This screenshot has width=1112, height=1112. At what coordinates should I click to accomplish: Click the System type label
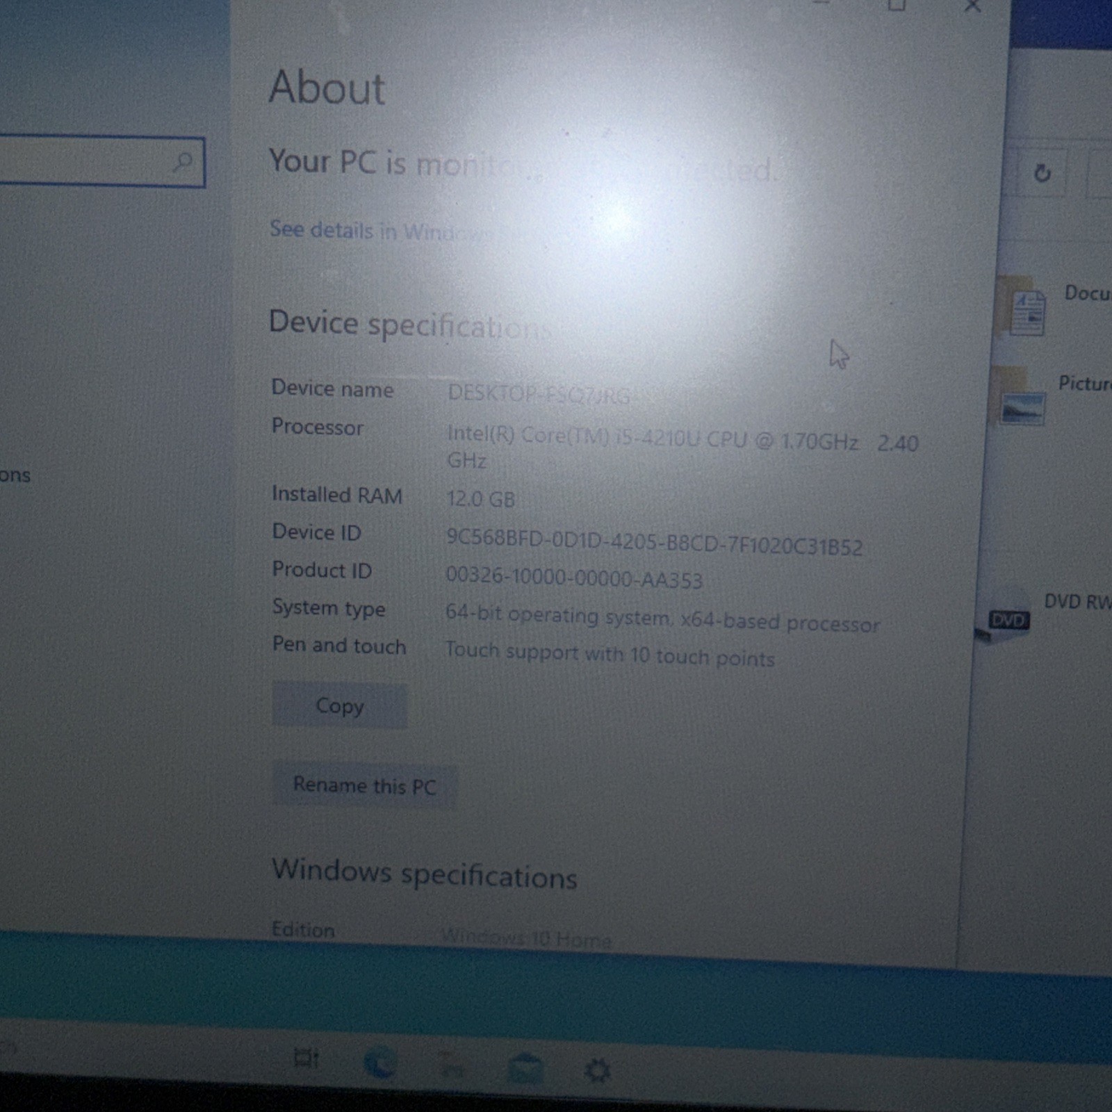tap(329, 608)
